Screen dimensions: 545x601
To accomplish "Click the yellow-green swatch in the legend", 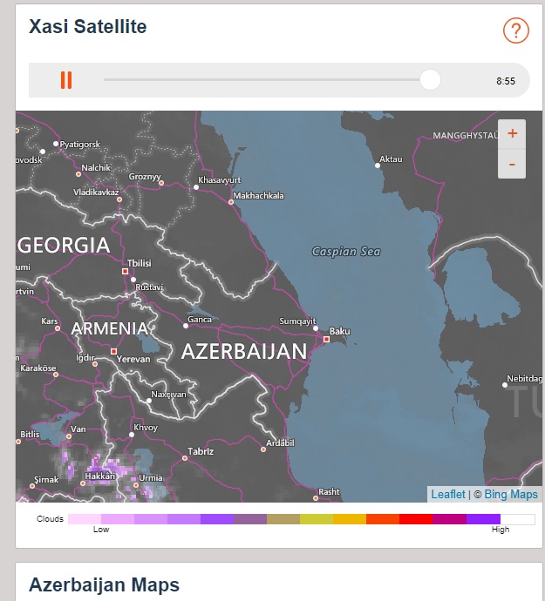I will [317, 519].
